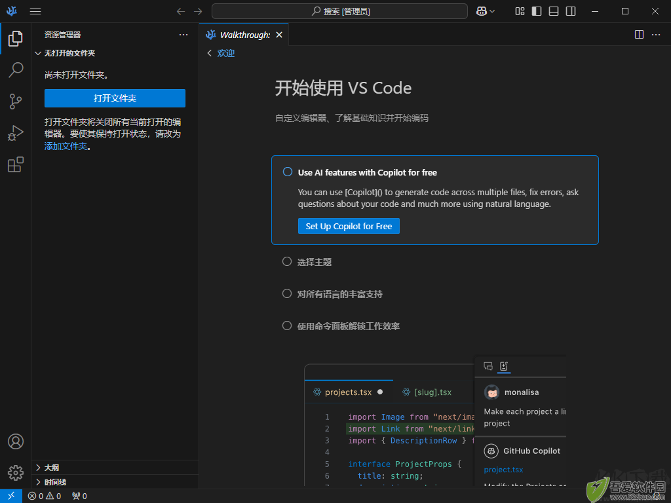Toggle the secondary side bar
671x503 pixels.
[x=571, y=12]
